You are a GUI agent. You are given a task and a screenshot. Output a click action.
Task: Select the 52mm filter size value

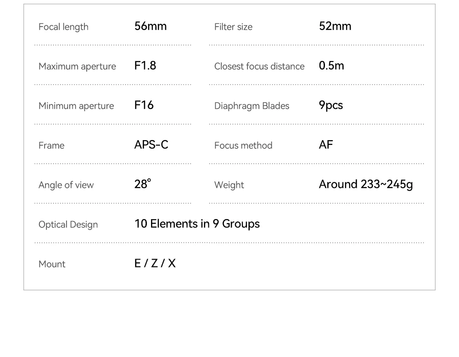[x=335, y=26]
